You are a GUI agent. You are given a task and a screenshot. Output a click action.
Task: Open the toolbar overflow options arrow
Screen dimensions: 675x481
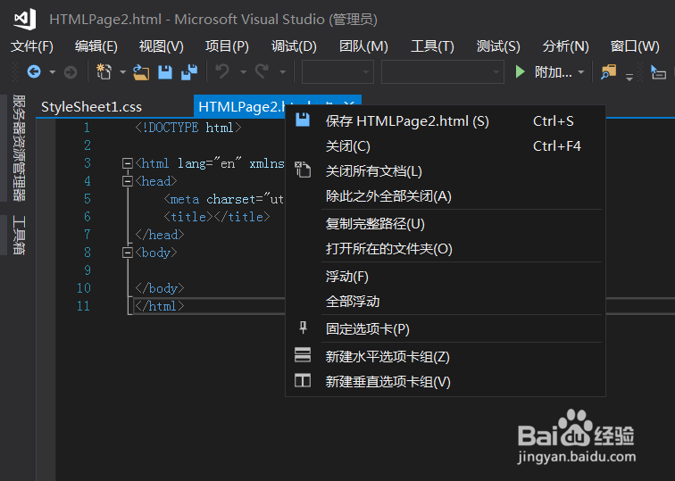(629, 78)
